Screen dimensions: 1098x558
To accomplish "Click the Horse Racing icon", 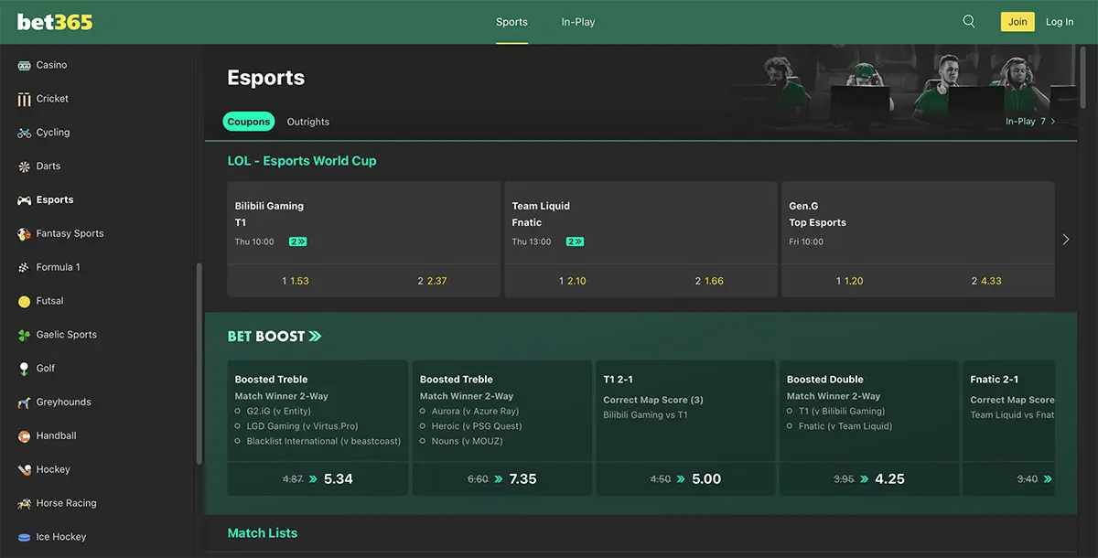I will pos(25,503).
